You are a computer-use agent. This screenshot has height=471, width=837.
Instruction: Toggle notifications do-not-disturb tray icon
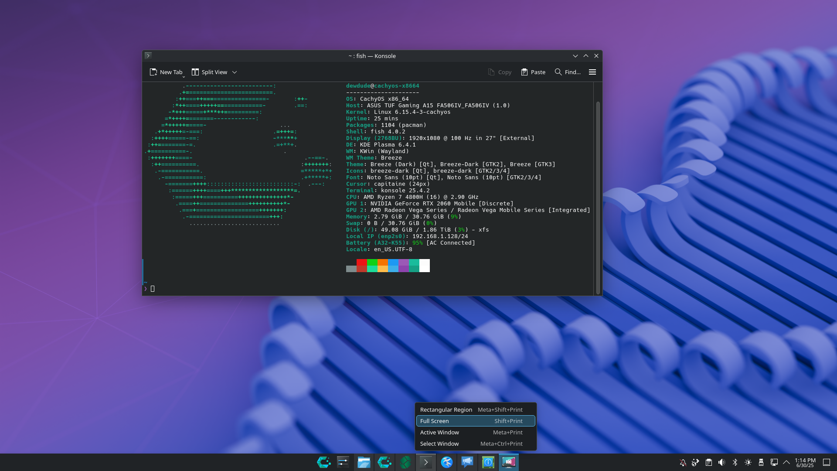(683, 462)
